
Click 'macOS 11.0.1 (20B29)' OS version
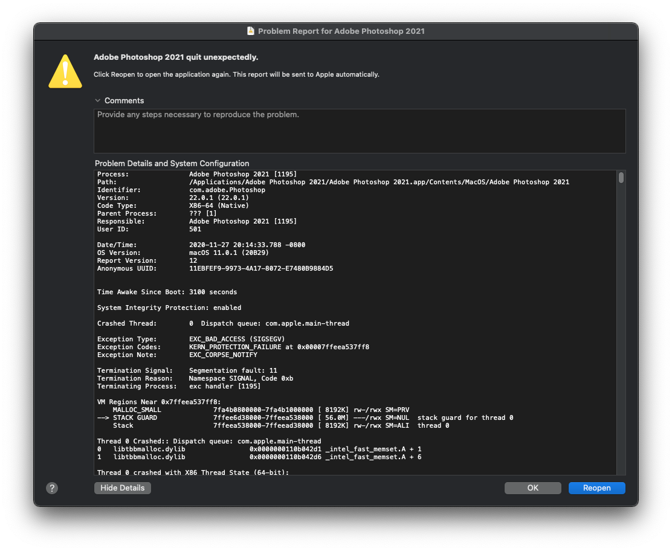[x=229, y=253]
